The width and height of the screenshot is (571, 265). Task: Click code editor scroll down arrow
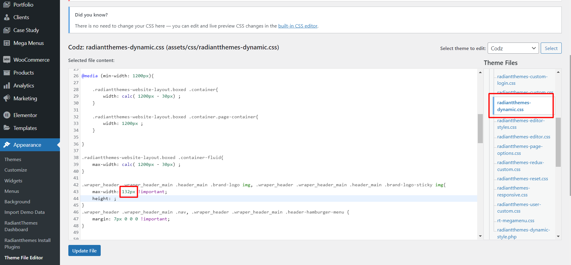pos(480,236)
